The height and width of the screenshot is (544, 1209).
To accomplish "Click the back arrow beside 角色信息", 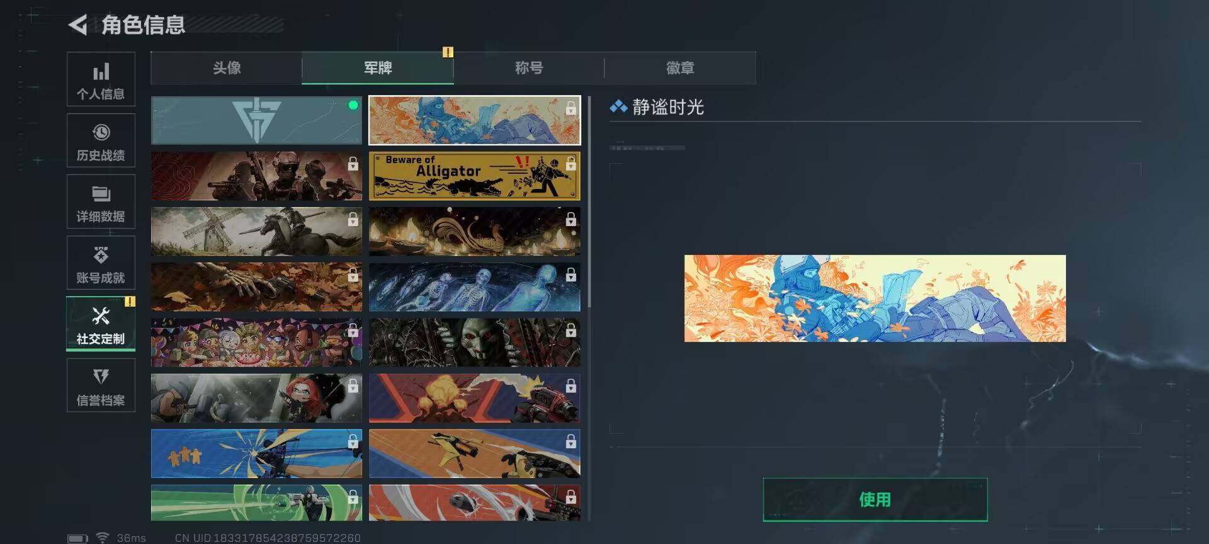I will [78, 25].
